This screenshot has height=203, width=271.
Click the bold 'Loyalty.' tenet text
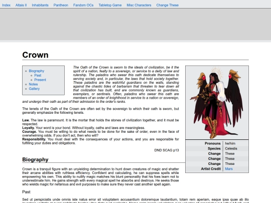coord(29,128)
